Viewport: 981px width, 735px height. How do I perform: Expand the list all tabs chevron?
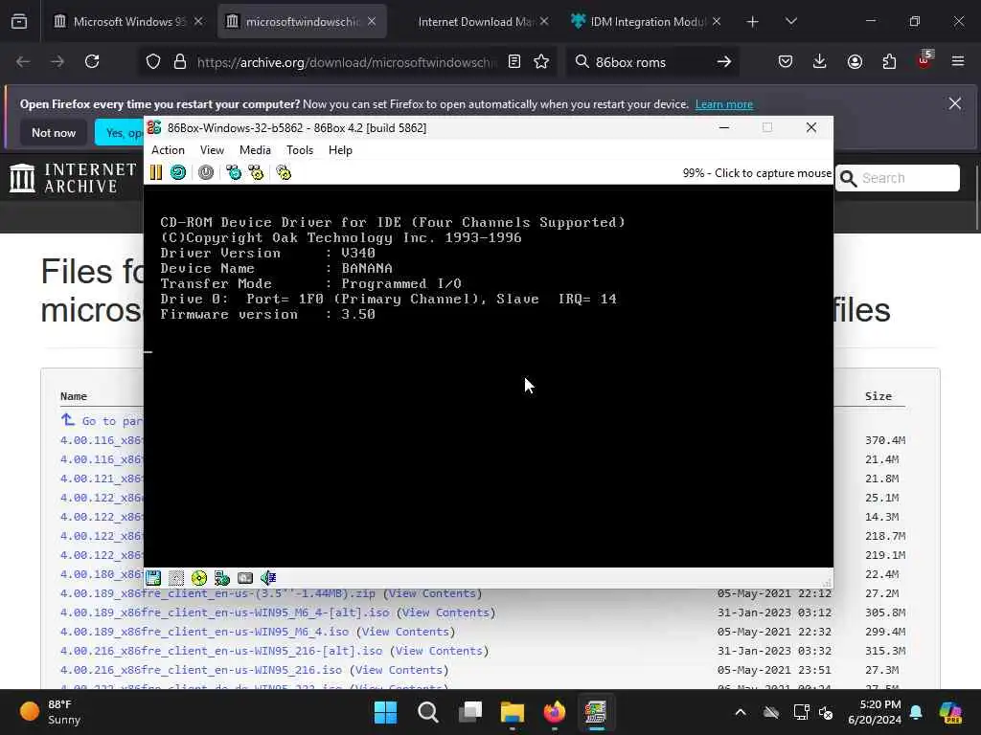click(791, 22)
